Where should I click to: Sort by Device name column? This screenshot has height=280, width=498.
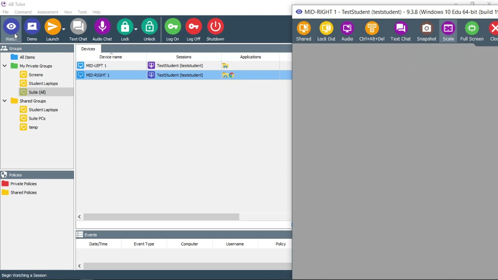[111, 57]
